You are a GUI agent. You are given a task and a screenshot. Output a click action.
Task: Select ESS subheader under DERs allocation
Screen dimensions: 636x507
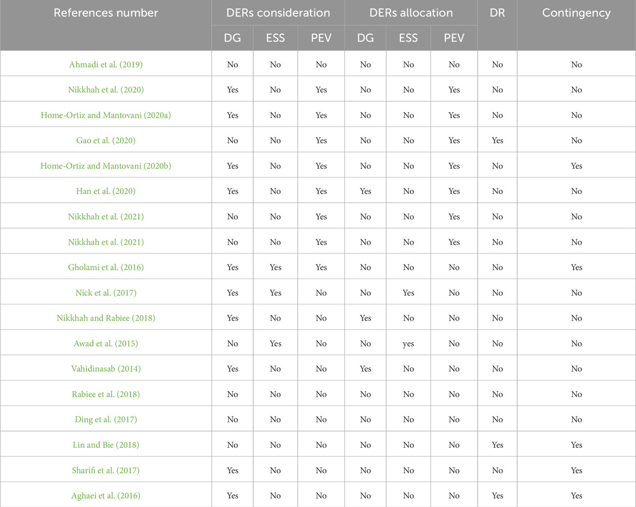[408, 38]
